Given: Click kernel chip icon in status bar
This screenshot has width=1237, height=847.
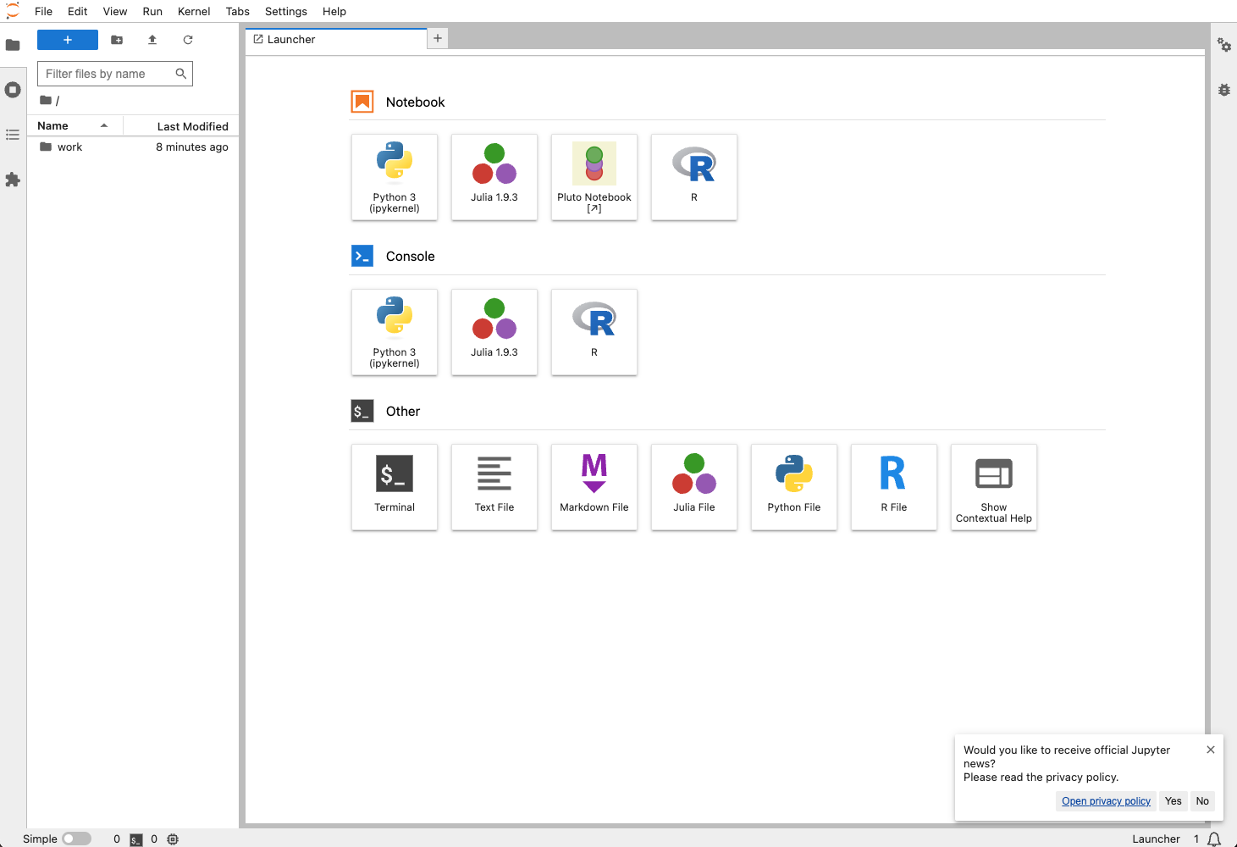Looking at the screenshot, I should [173, 839].
